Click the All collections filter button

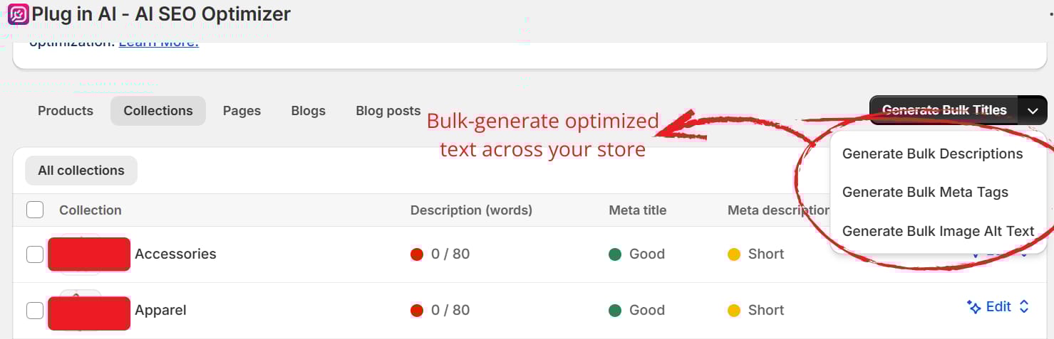pos(81,171)
